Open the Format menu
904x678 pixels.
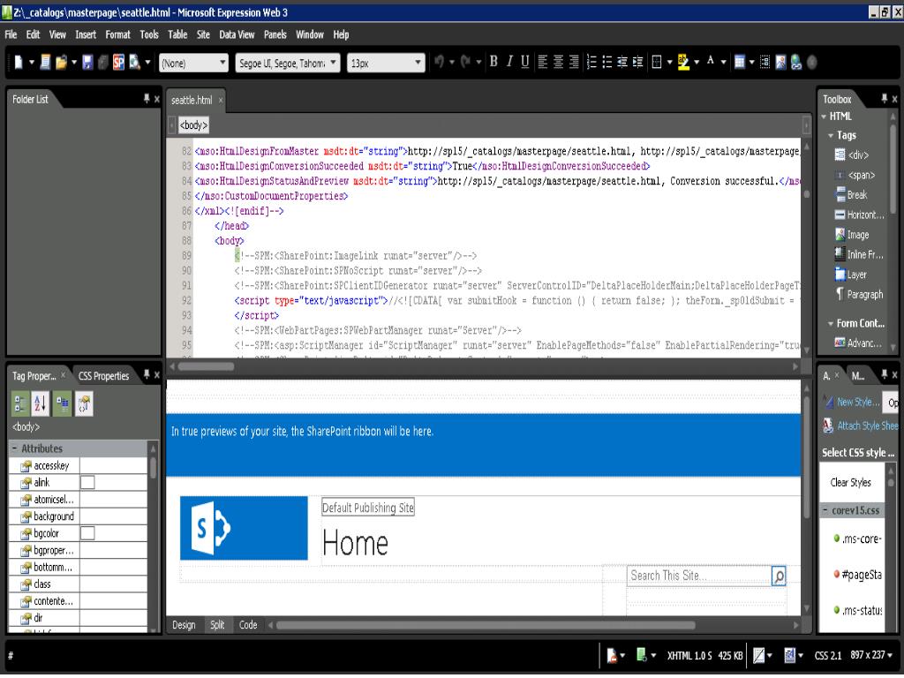click(117, 34)
